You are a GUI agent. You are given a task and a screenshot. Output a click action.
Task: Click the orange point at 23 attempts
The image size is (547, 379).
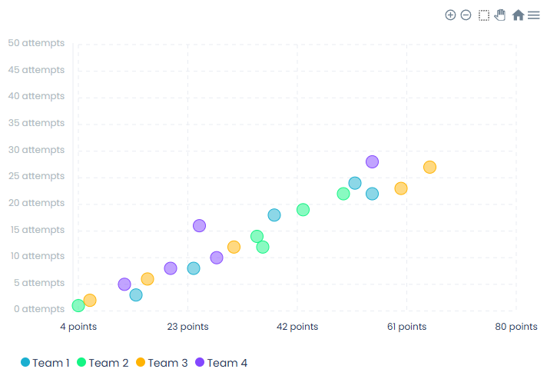coord(401,188)
